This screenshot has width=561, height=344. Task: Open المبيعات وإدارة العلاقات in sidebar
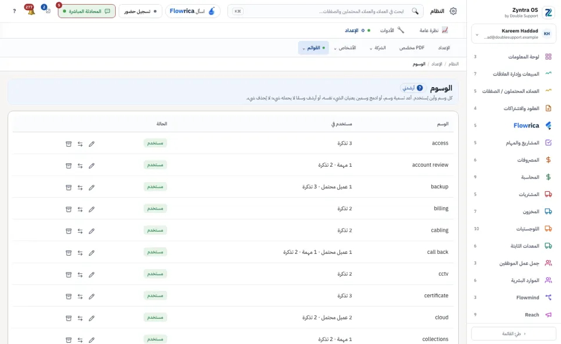512,74
